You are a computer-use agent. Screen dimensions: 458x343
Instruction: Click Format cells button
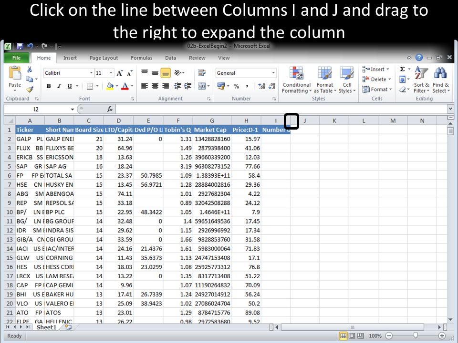[377, 90]
